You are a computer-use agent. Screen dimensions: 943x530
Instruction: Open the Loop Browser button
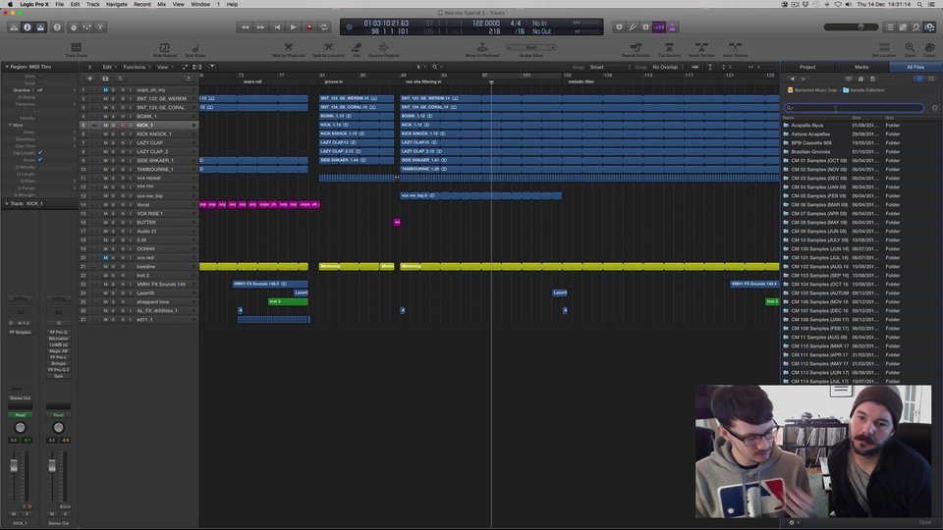point(915,27)
